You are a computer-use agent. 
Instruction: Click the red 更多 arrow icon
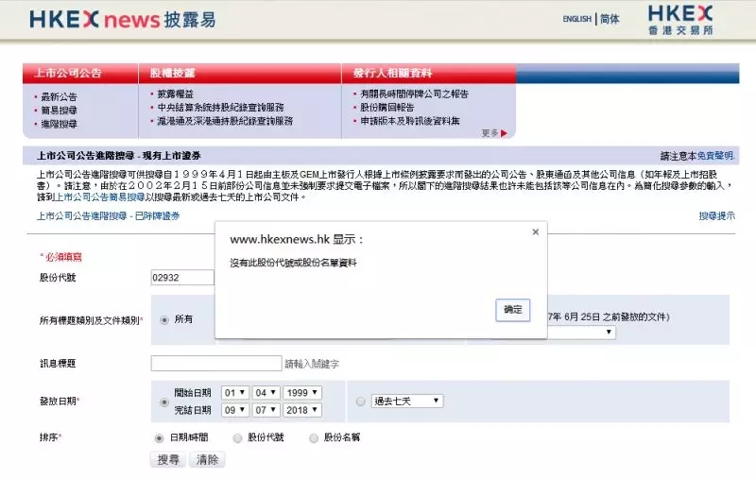pyautogui.click(x=504, y=133)
